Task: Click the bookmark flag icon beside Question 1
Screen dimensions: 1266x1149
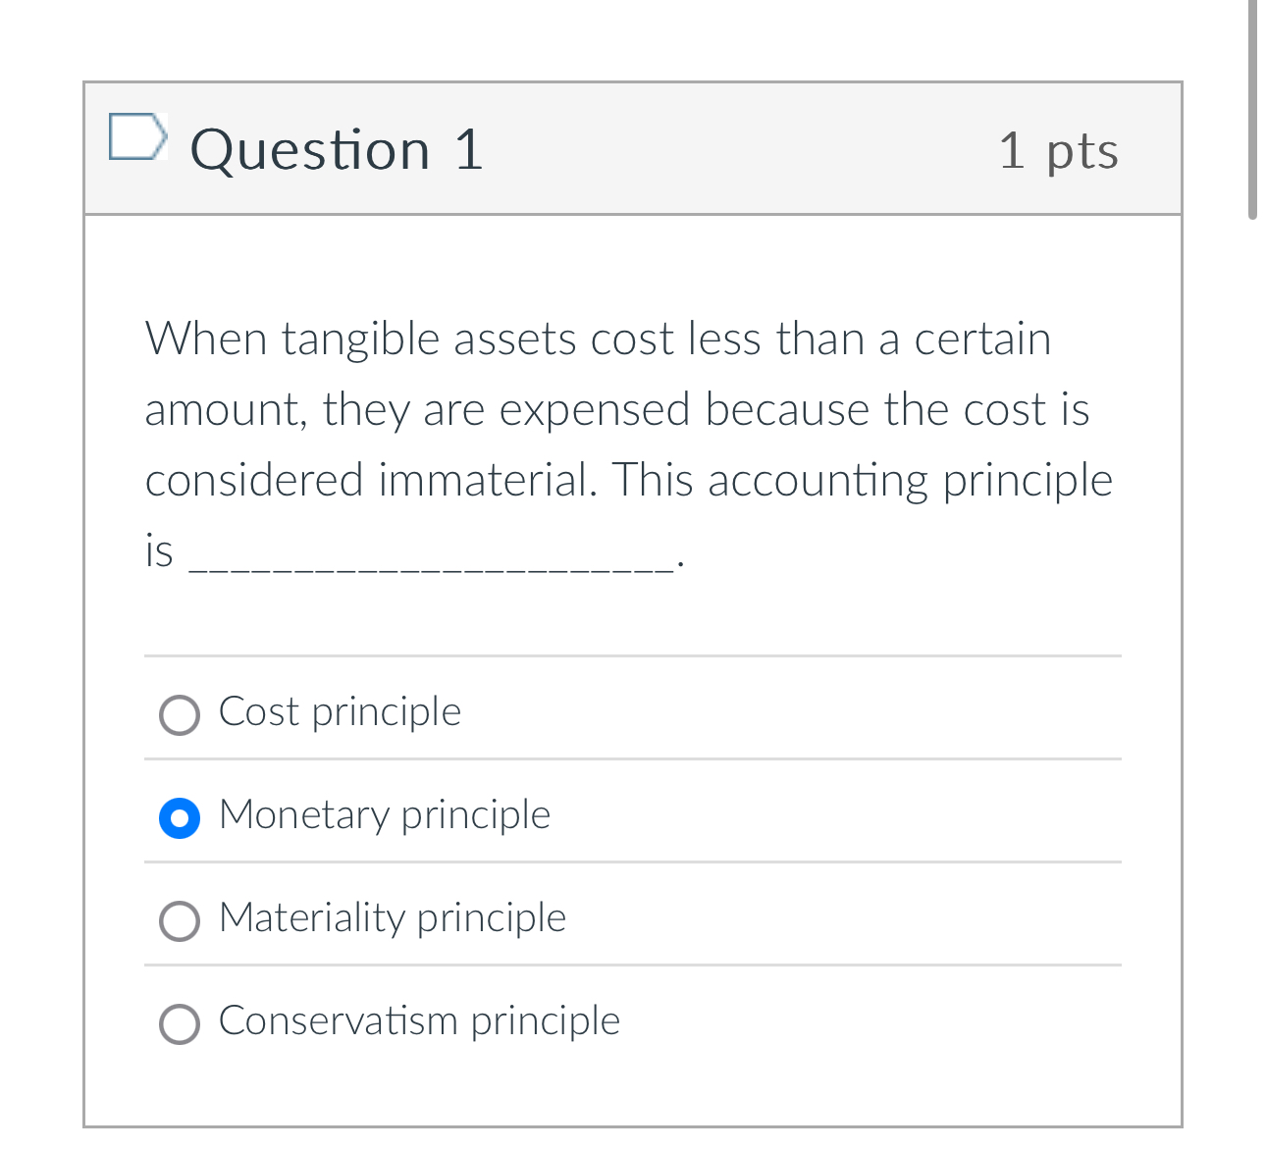Action: coord(138,136)
